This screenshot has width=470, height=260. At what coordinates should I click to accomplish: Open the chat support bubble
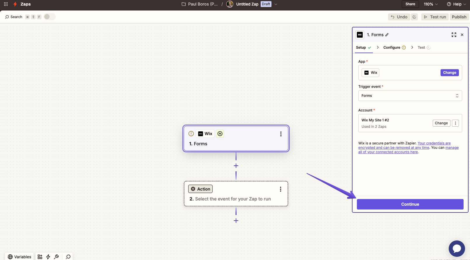tap(457, 249)
